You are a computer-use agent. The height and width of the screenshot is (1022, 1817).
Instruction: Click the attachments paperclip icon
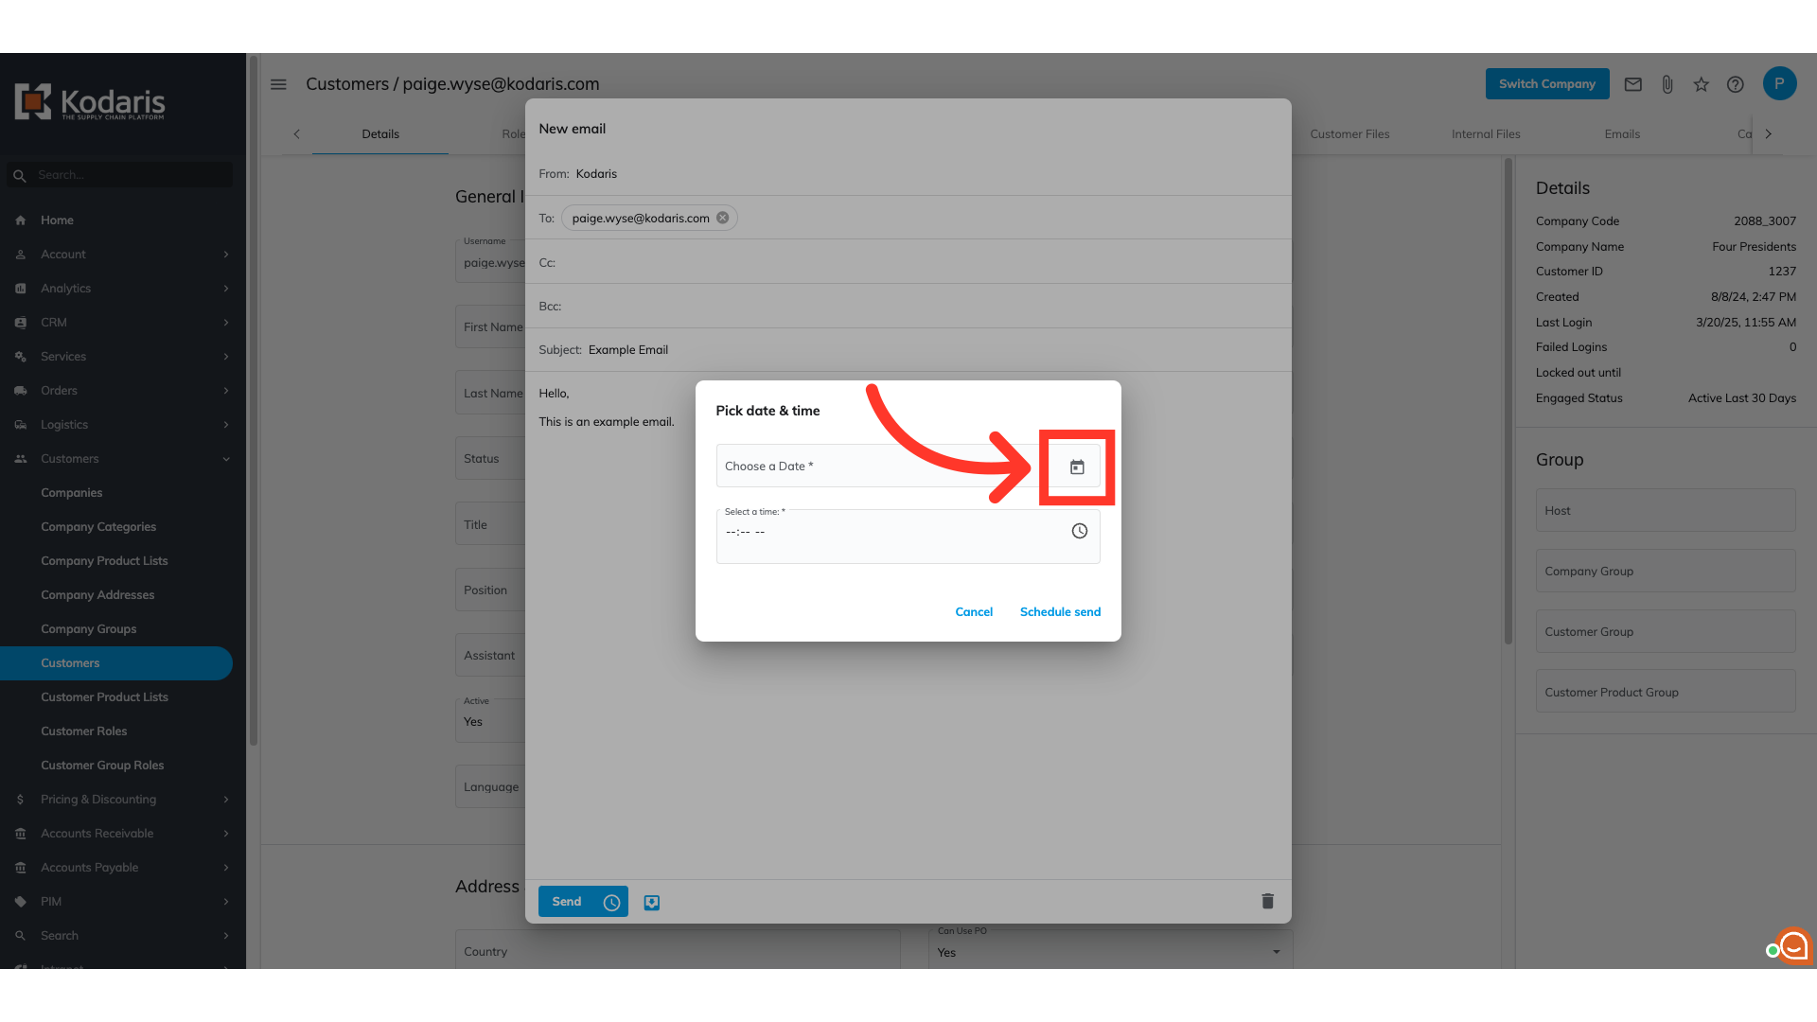point(1667,84)
